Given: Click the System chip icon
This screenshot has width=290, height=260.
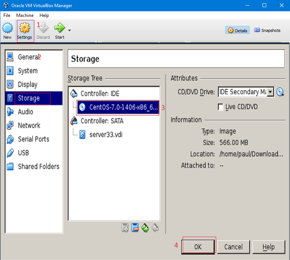Looking at the screenshot, I should pyautogui.click(x=10, y=71).
